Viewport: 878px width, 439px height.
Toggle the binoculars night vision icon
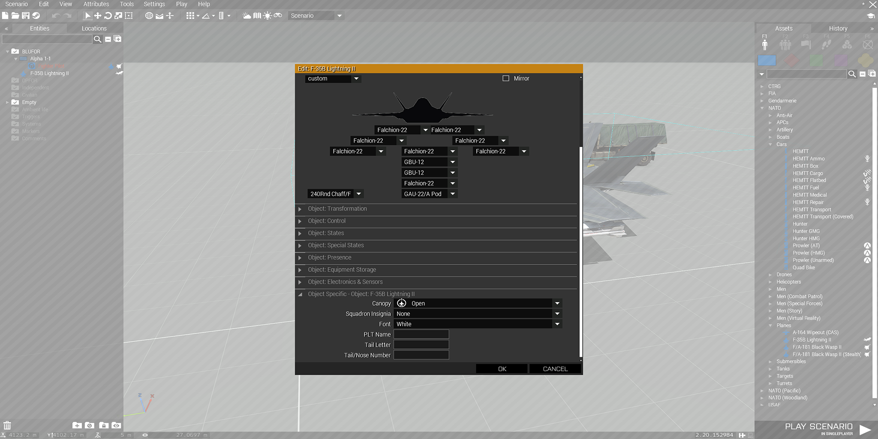coord(278,16)
